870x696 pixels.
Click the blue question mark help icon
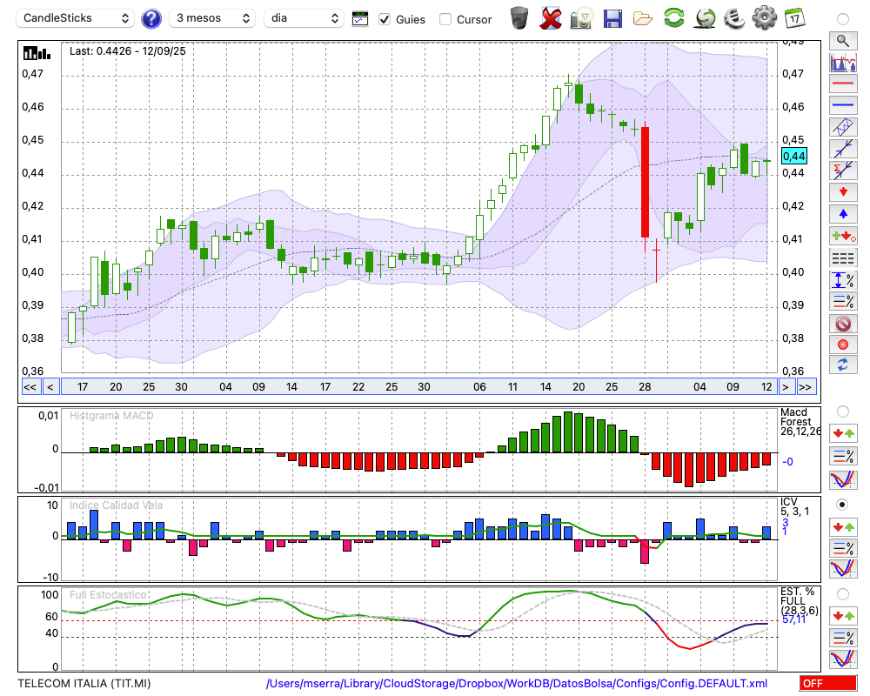[x=151, y=18]
